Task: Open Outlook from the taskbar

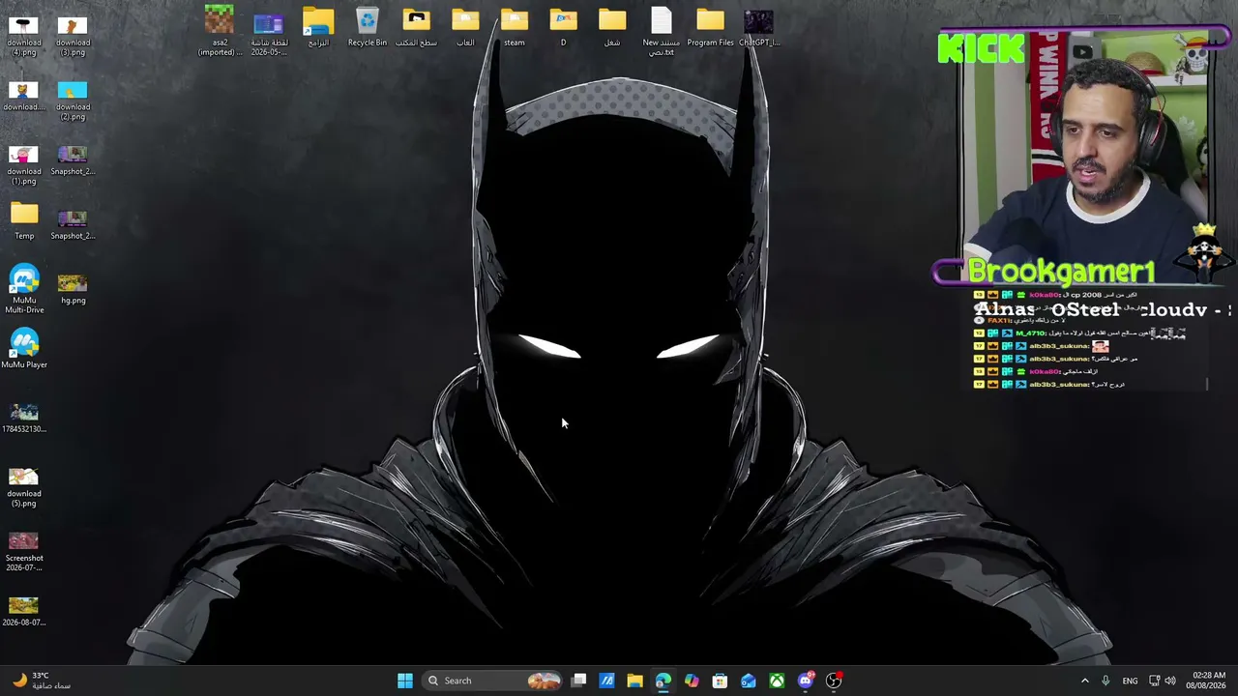Action: pyautogui.click(x=749, y=681)
